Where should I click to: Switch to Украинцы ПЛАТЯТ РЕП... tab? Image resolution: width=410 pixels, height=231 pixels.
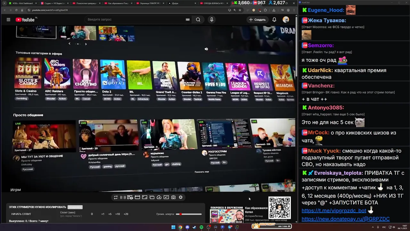pyautogui.click(x=150, y=3)
